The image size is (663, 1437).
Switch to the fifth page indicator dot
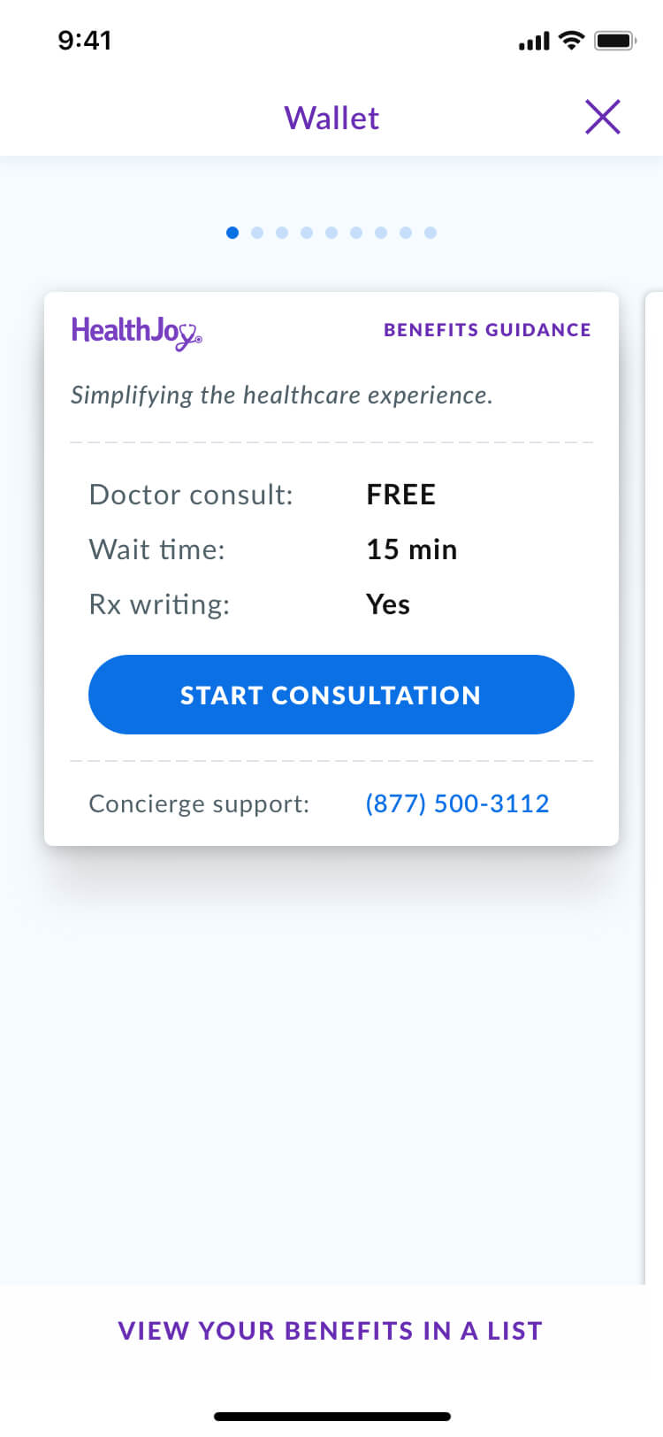click(x=331, y=233)
